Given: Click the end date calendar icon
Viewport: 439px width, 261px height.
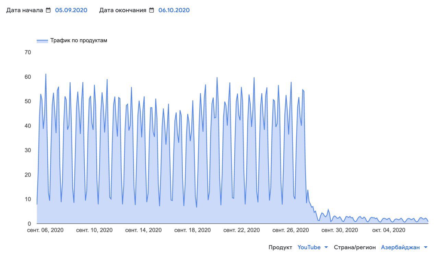Looking at the screenshot, I should [152, 10].
